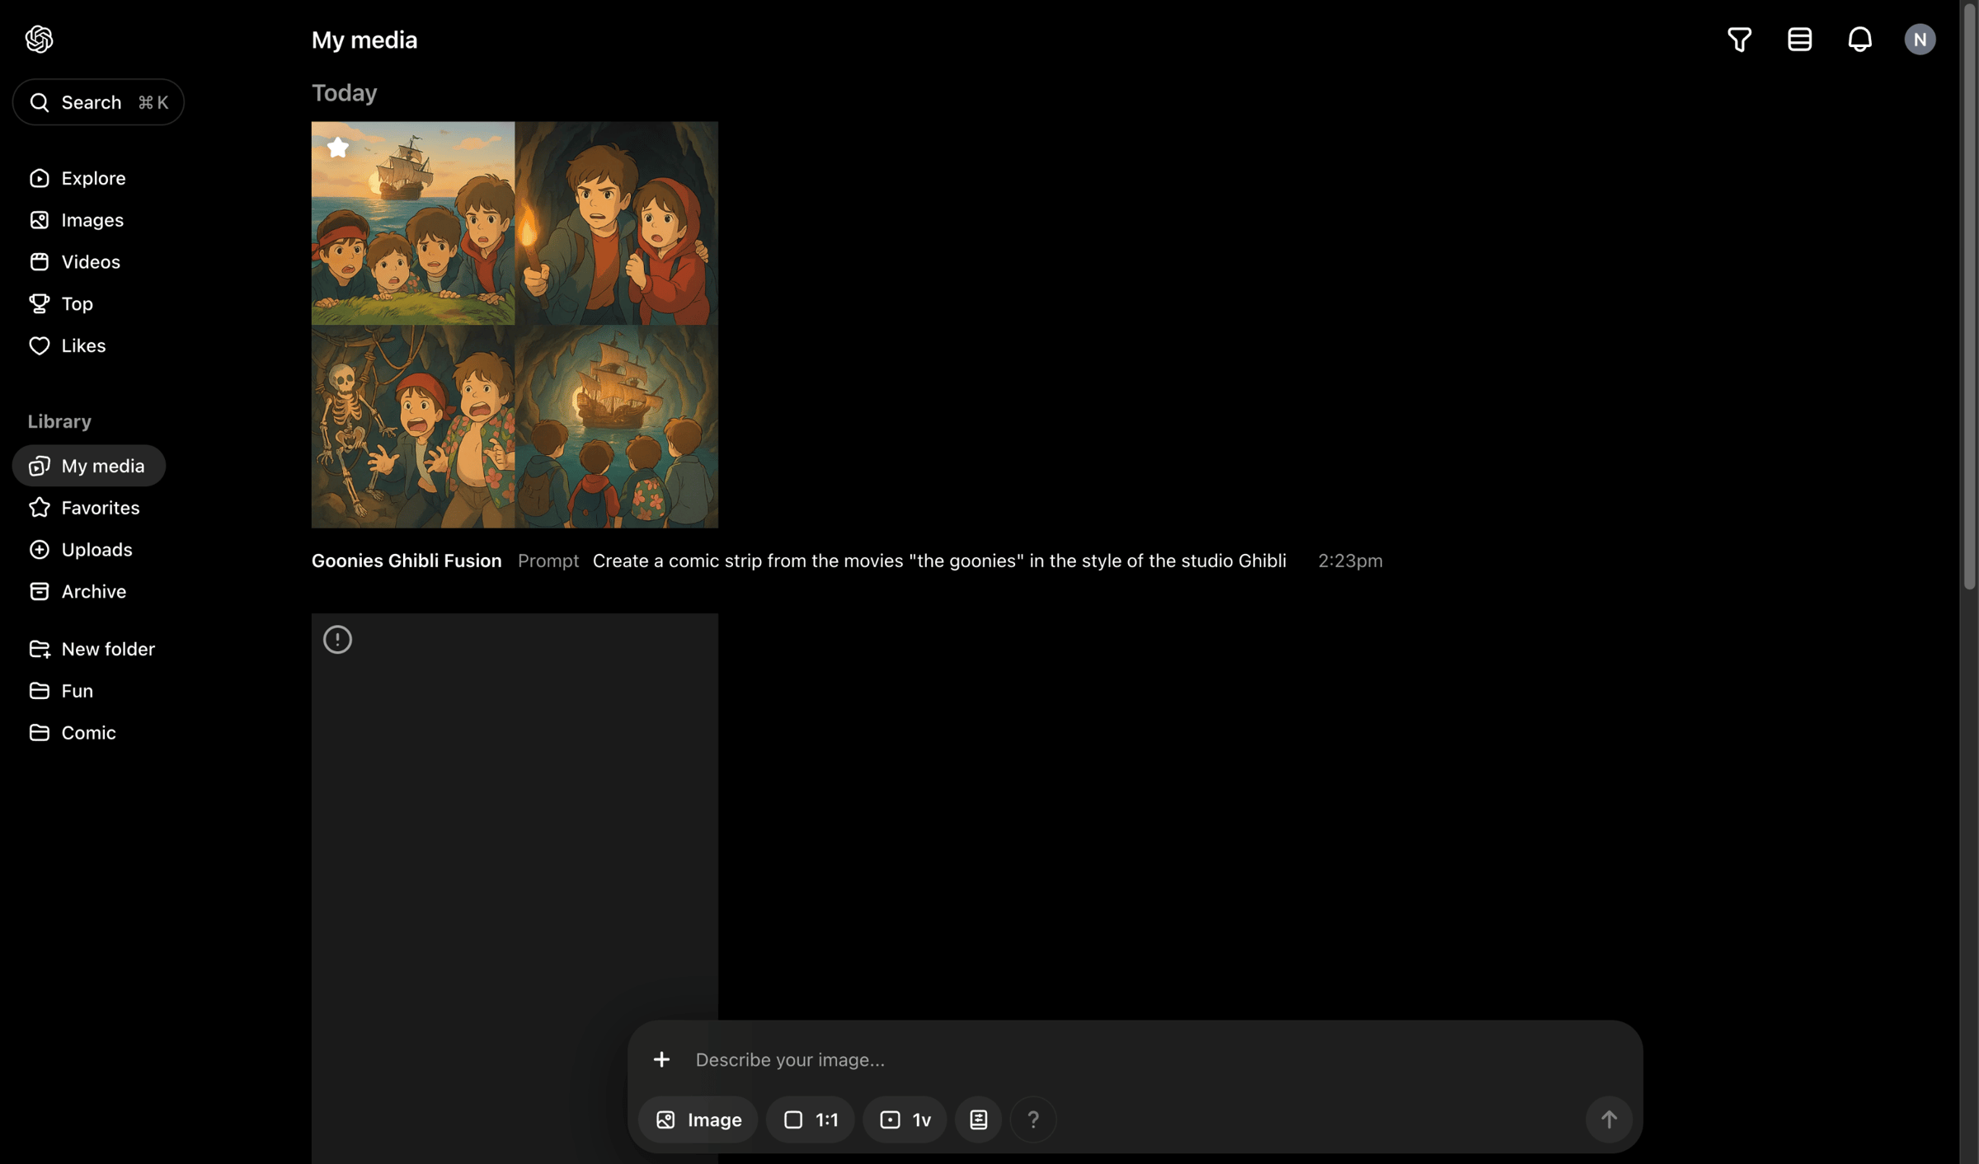Viewport: 1979px width, 1164px height.
Task: Click the page vertical scrollbar
Action: [1969, 297]
